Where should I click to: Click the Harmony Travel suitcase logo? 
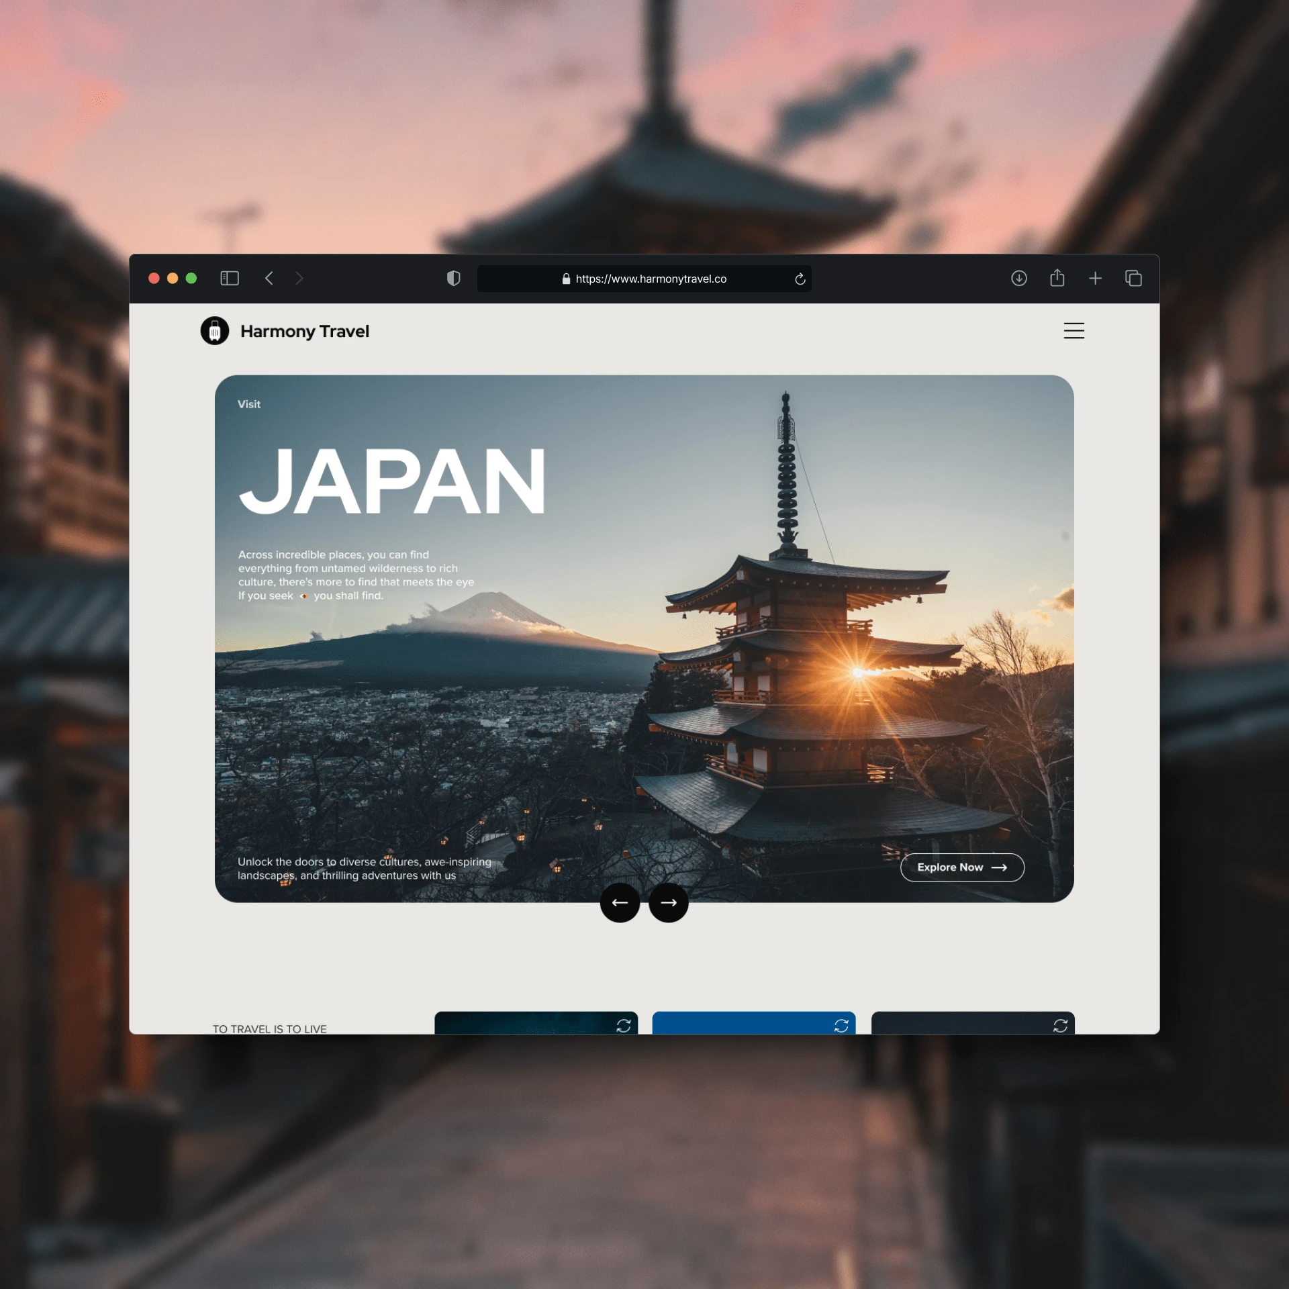215,331
